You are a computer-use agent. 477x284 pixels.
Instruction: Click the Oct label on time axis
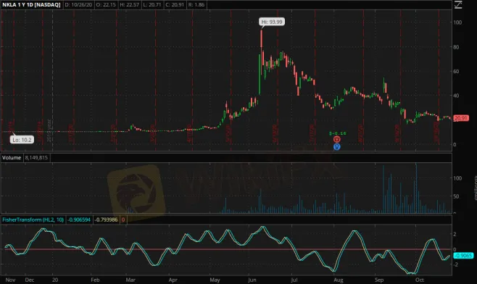click(x=420, y=280)
